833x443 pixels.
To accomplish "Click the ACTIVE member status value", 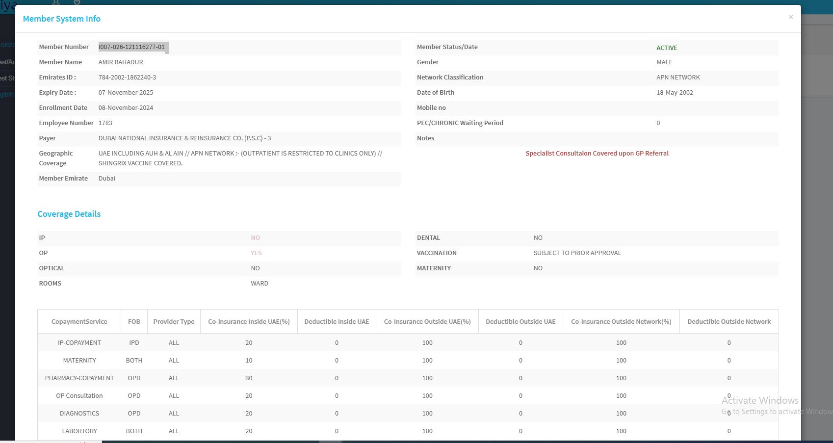I will click(667, 48).
